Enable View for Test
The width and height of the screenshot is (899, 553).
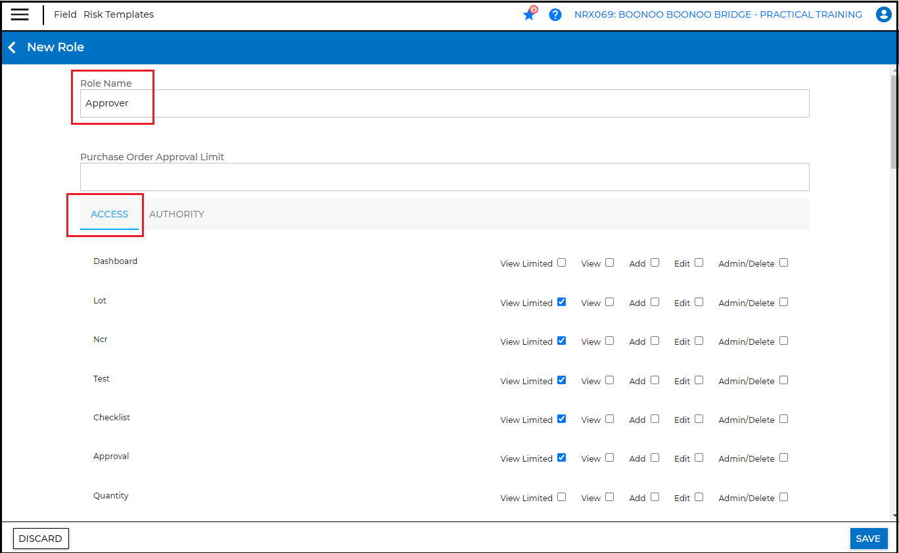(610, 380)
